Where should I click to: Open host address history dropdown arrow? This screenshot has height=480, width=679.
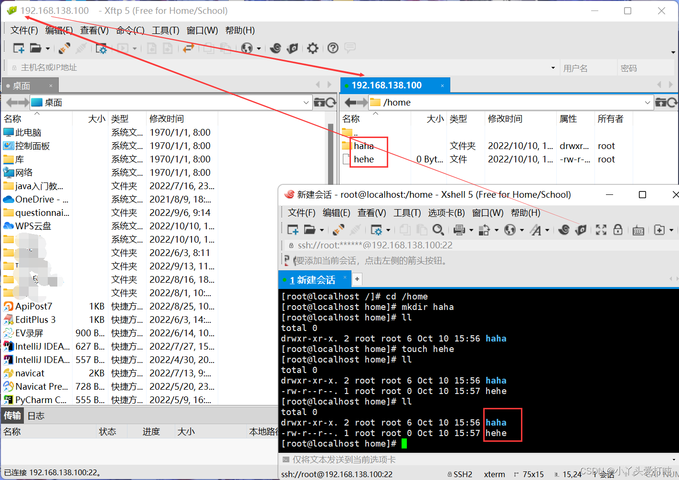[x=553, y=68]
